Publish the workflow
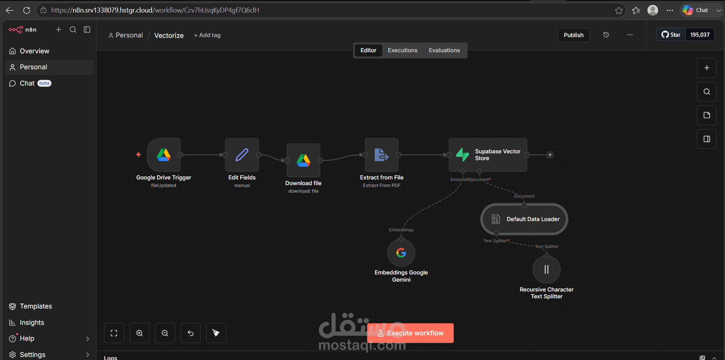This screenshot has width=725, height=360. click(x=573, y=35)
